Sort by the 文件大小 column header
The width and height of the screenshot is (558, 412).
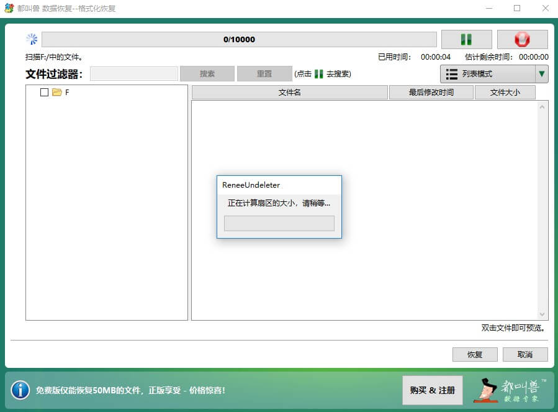[505, 93]
